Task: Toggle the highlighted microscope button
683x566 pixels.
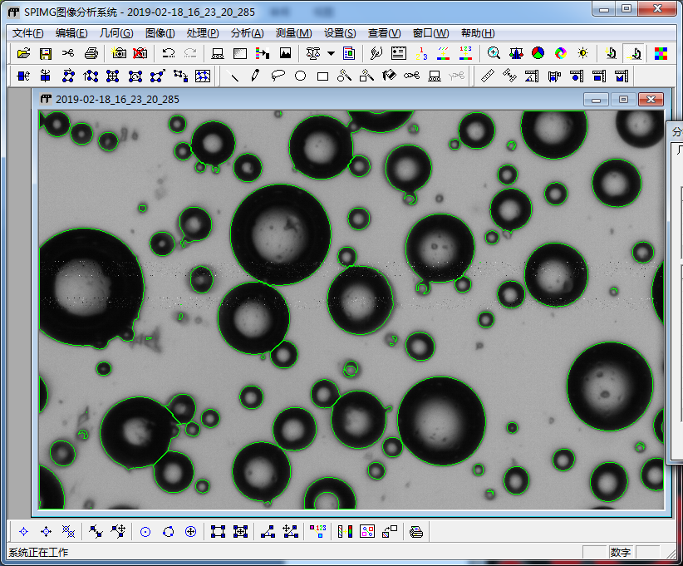Action: click(635, 53)
